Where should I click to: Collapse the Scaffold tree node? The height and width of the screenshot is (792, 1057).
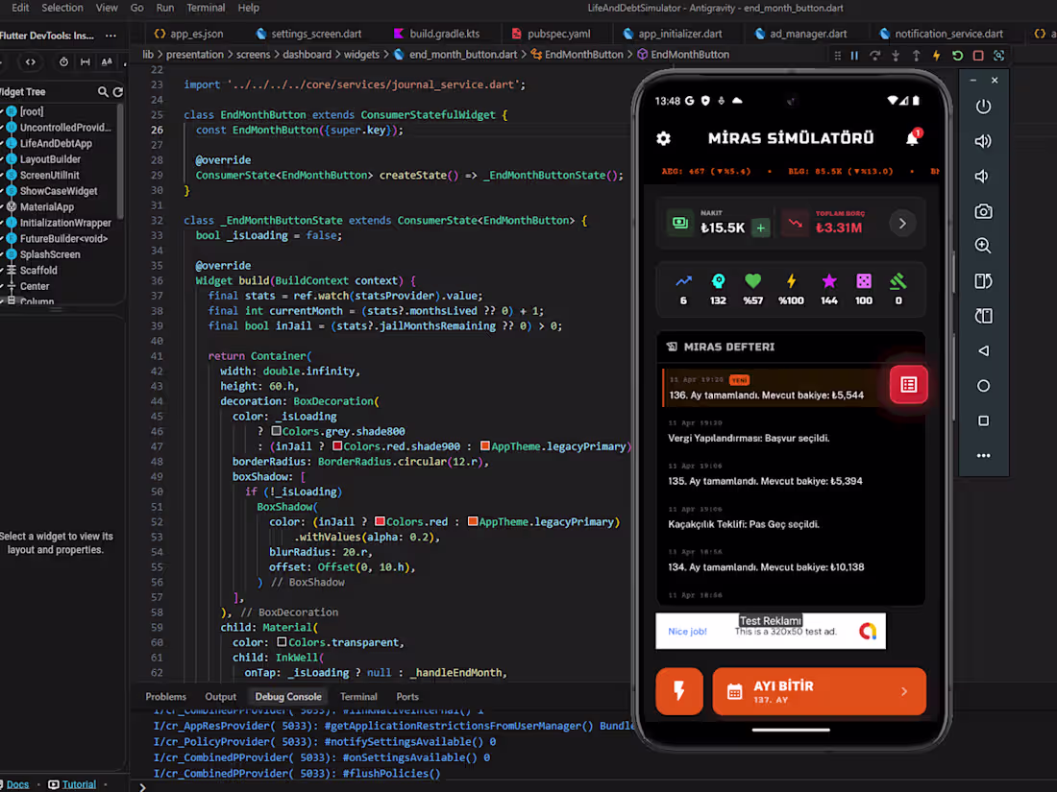point(2,270)
